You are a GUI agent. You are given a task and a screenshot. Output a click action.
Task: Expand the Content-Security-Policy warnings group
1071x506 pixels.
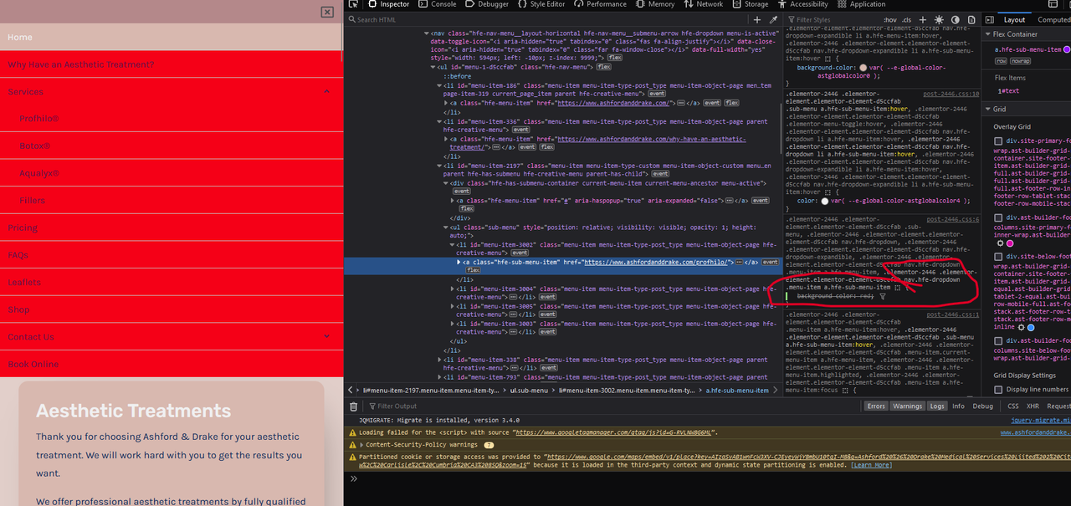click(361, 445)
